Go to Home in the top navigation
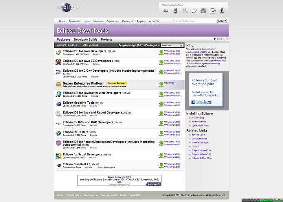This screenshot has height=202, width=283. pos(62,22)
